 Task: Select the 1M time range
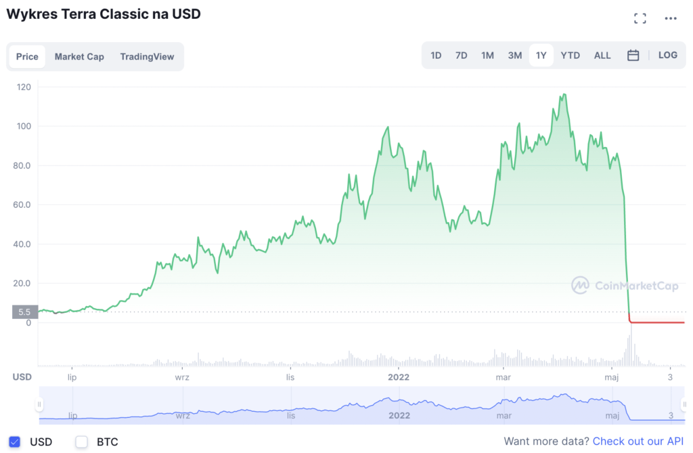[x=487, y=56]
